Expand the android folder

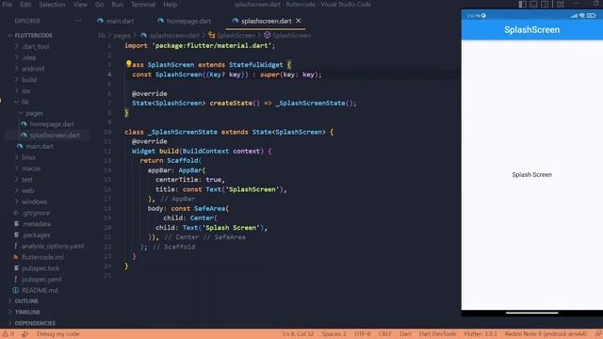point(33,69)
